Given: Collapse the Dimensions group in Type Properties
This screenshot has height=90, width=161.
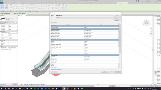Looking at the screenshot, I should 119,40.
